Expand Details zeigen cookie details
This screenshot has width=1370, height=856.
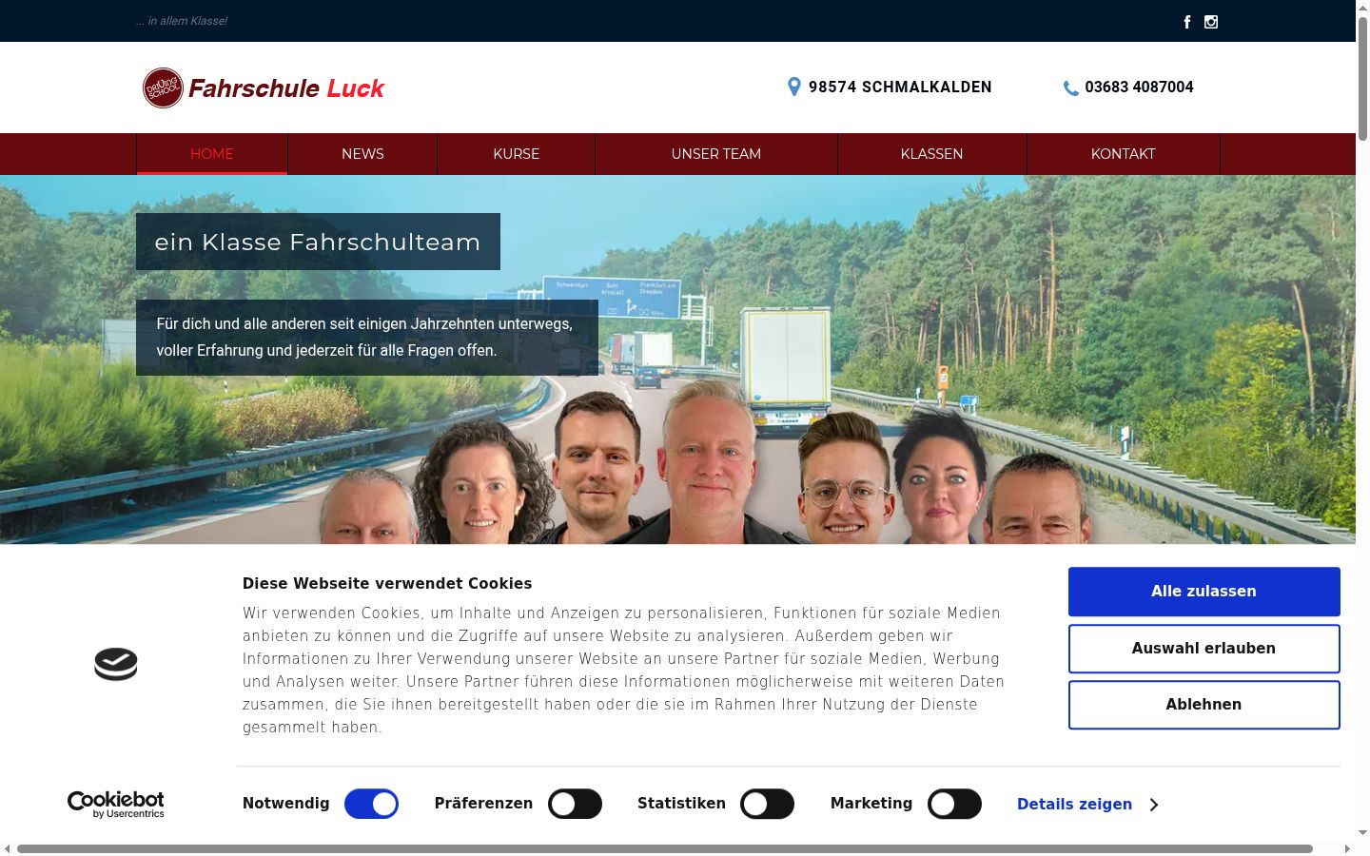(x=1087, y=804)
